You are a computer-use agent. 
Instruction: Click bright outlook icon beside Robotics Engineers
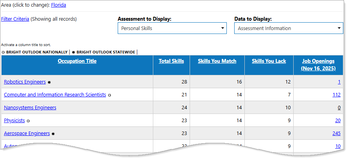coord(49,82)
